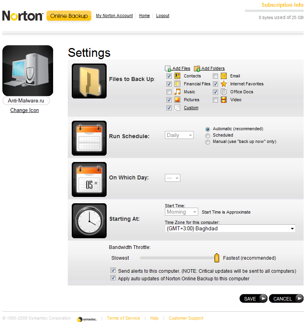Screen dimensions: 306x322
Task: Click the computer icon for Anti-Malware.ru
Action: (28, 71)
